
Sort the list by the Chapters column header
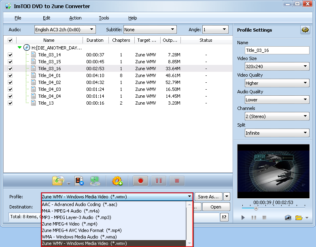(121, 40)
